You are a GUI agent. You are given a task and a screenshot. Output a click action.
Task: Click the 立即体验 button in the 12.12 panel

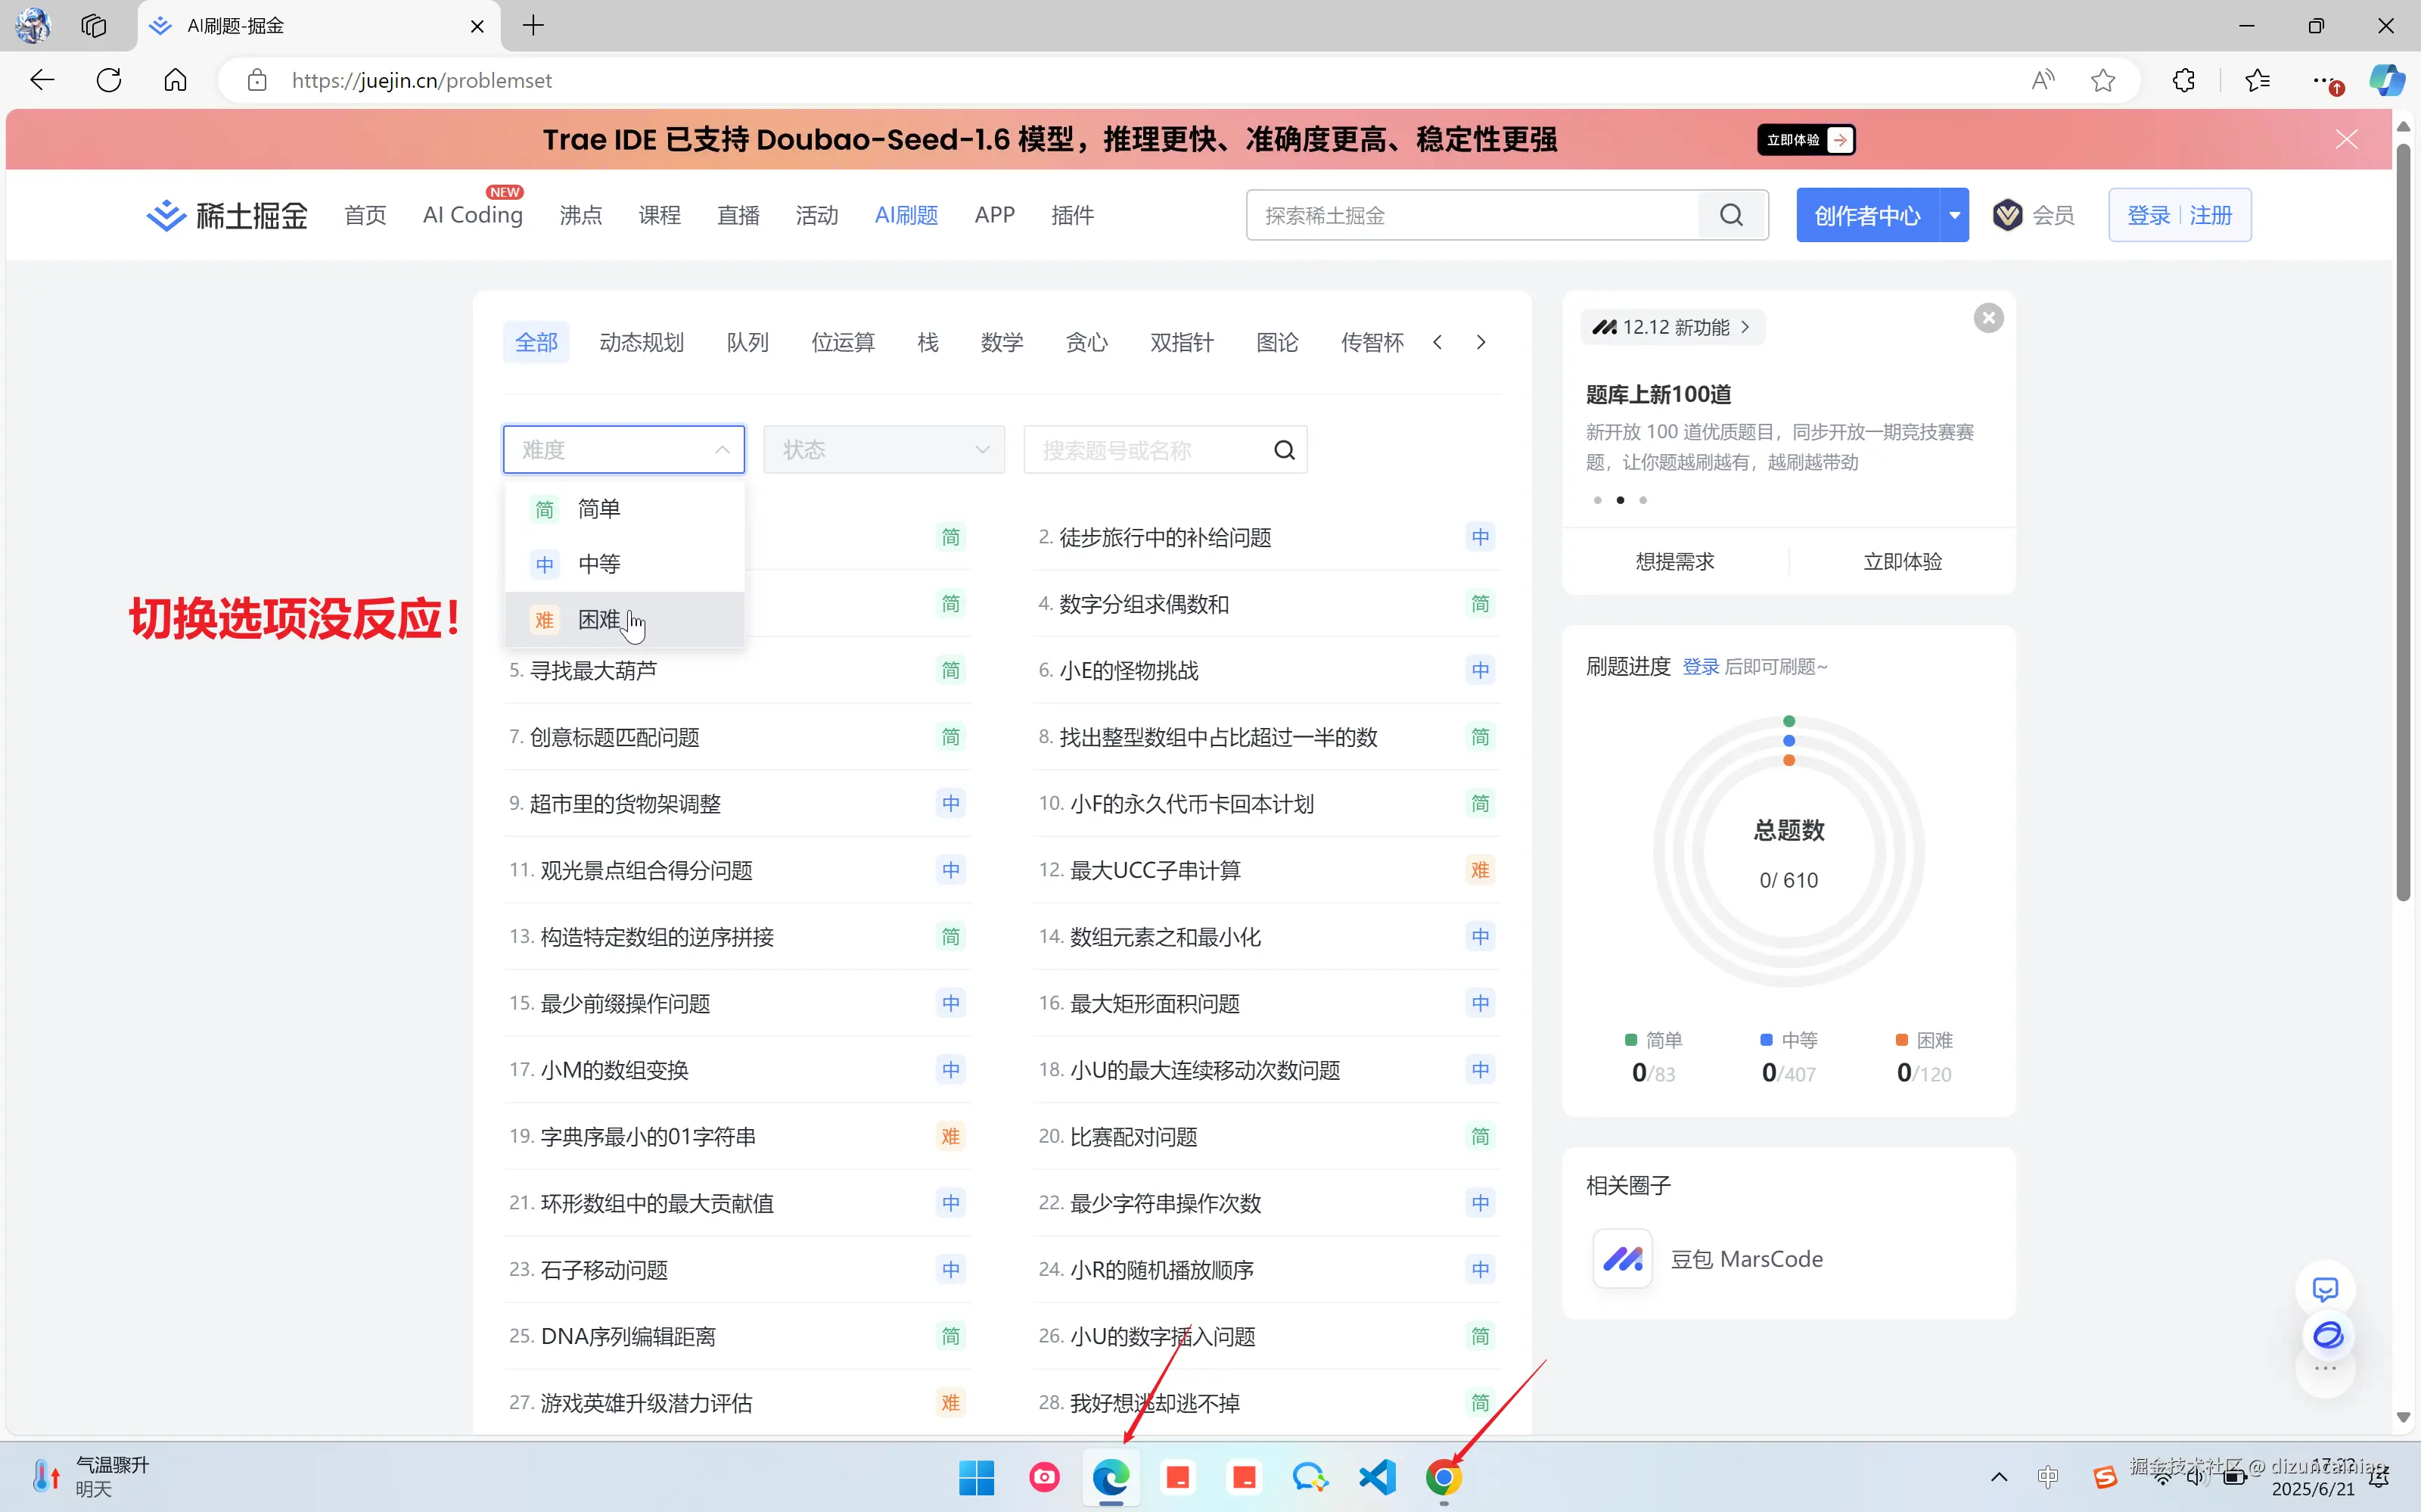[1901, 561]
